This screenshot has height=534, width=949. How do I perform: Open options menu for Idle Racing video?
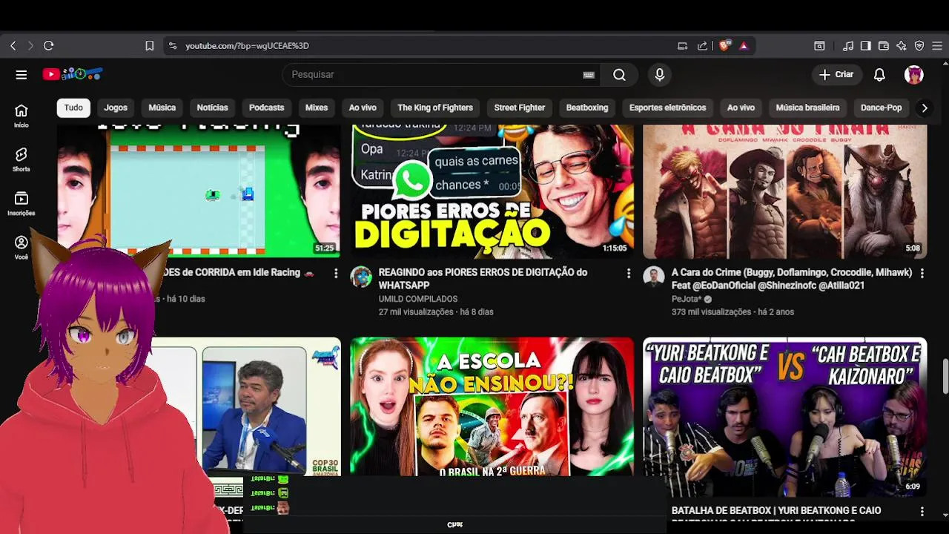click(336, 274)
